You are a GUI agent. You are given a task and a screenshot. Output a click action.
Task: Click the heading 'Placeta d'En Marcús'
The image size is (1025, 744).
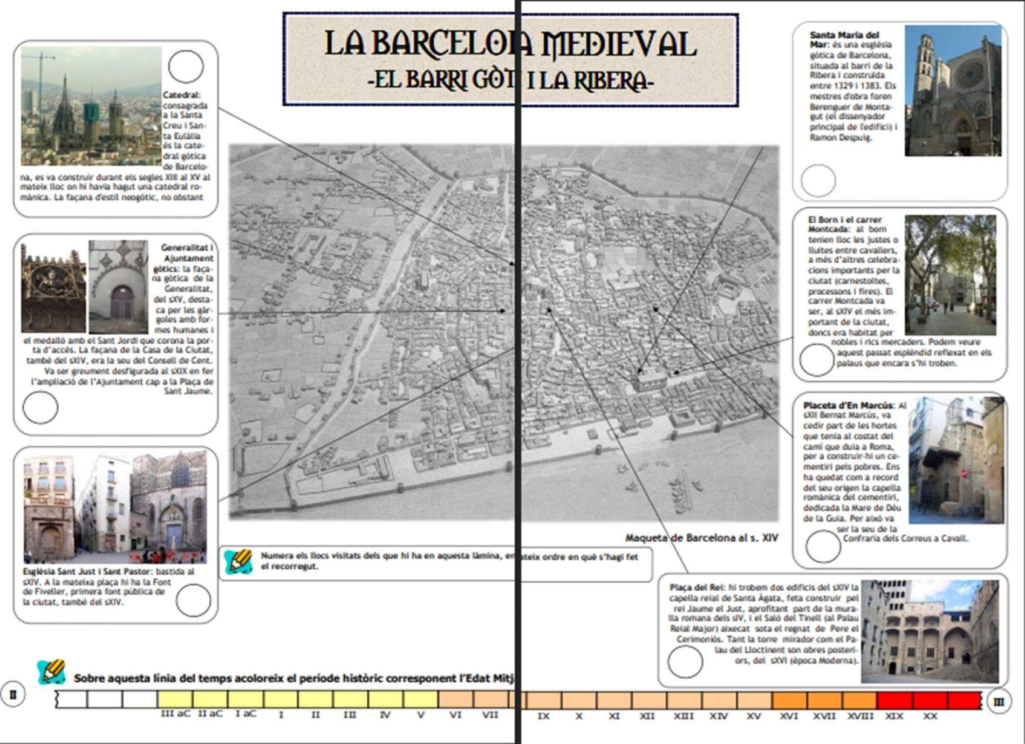(849, 405)
